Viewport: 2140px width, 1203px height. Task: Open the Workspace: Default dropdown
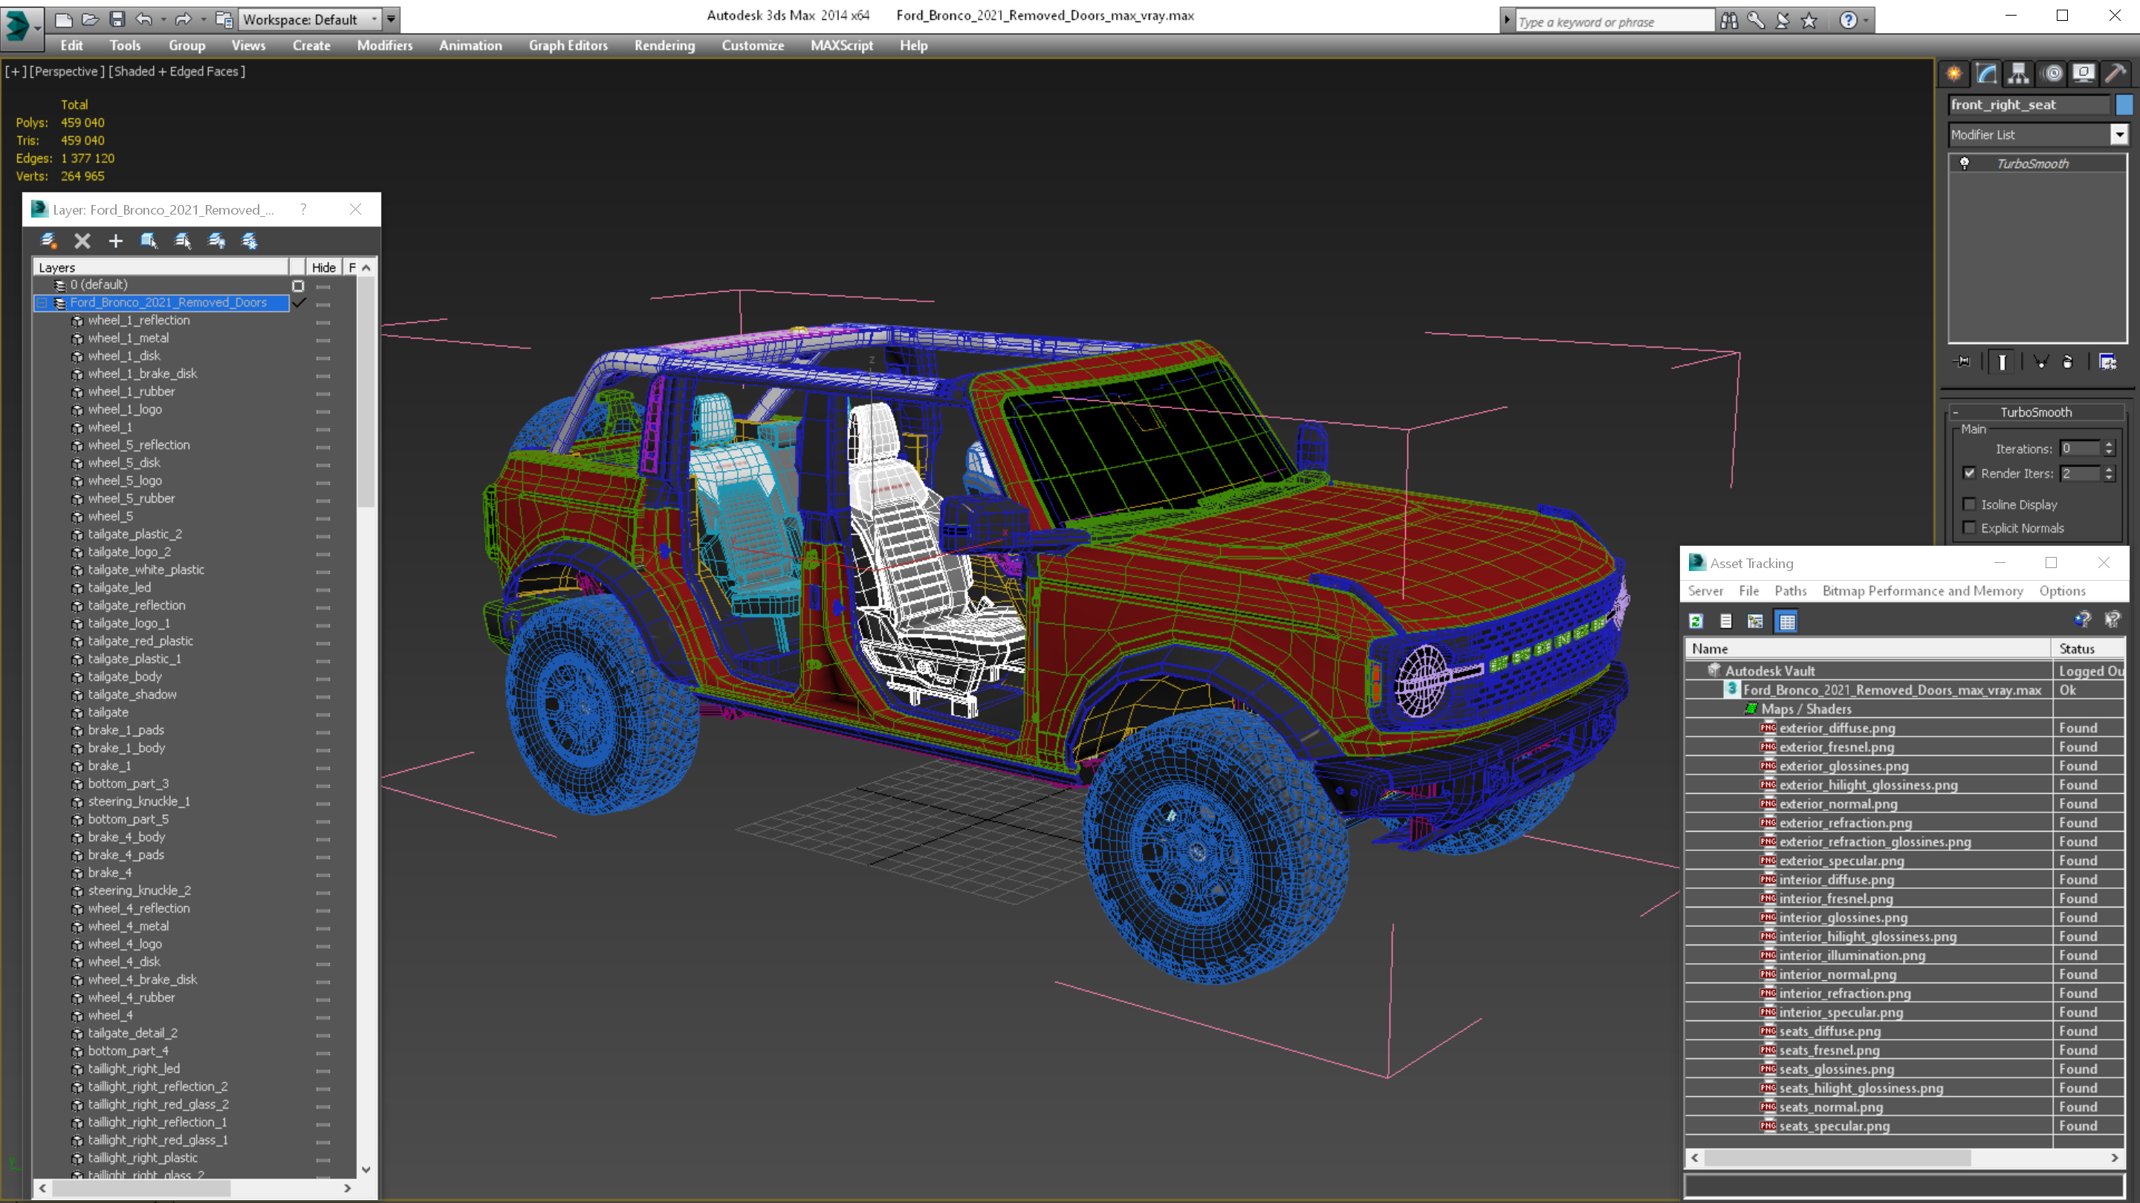point(309,19)
